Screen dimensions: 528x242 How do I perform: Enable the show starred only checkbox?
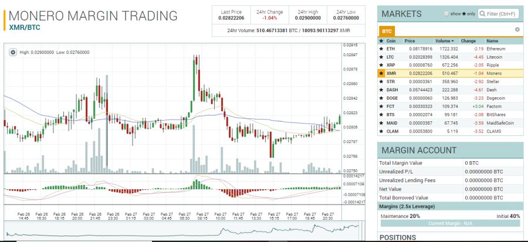(x=446, y=14)
